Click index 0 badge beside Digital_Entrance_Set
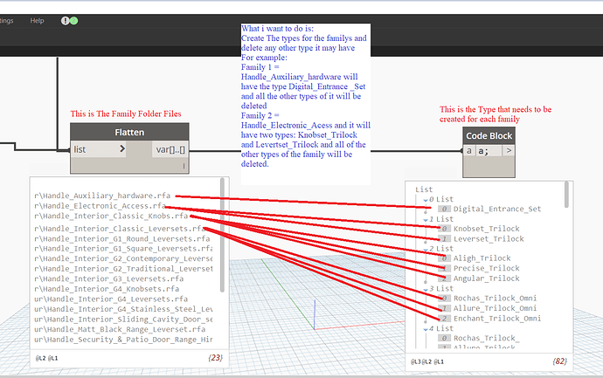The width and height of the screenshot is (603, 378). (x=444, y=209)
